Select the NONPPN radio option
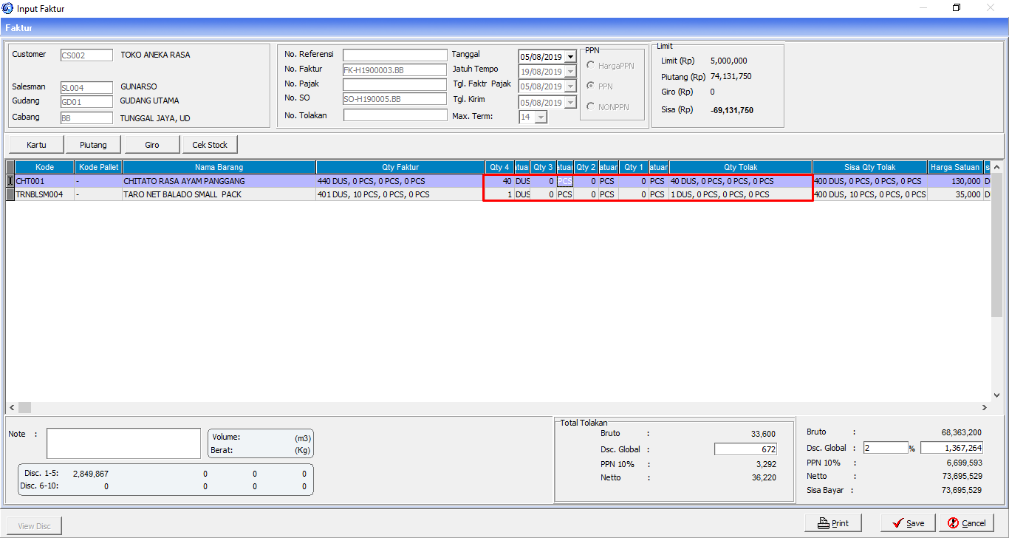The width and height of the screenshot is (1009, 538). (591, 106)
